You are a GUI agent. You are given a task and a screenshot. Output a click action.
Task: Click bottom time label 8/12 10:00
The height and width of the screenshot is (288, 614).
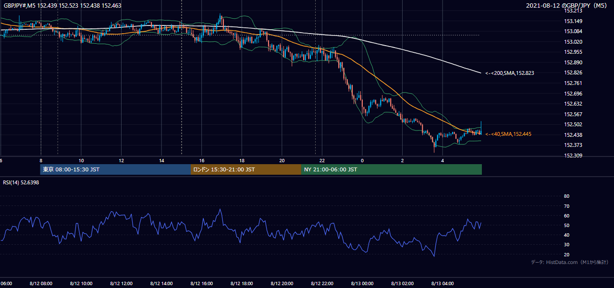81,284
